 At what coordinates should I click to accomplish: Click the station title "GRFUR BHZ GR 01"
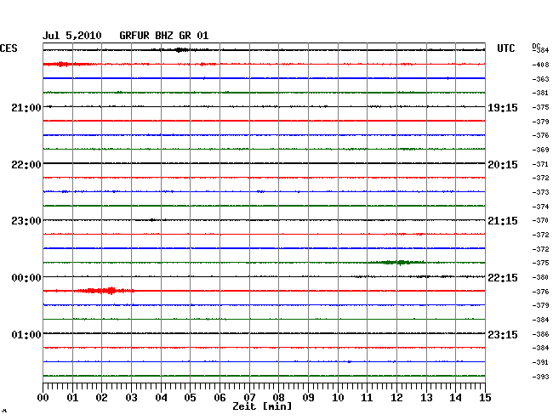coord(164,36)
